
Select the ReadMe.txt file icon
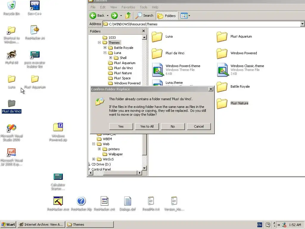151,201
